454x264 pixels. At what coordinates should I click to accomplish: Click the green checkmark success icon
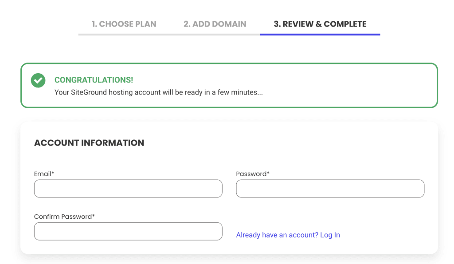pos(38,80)
